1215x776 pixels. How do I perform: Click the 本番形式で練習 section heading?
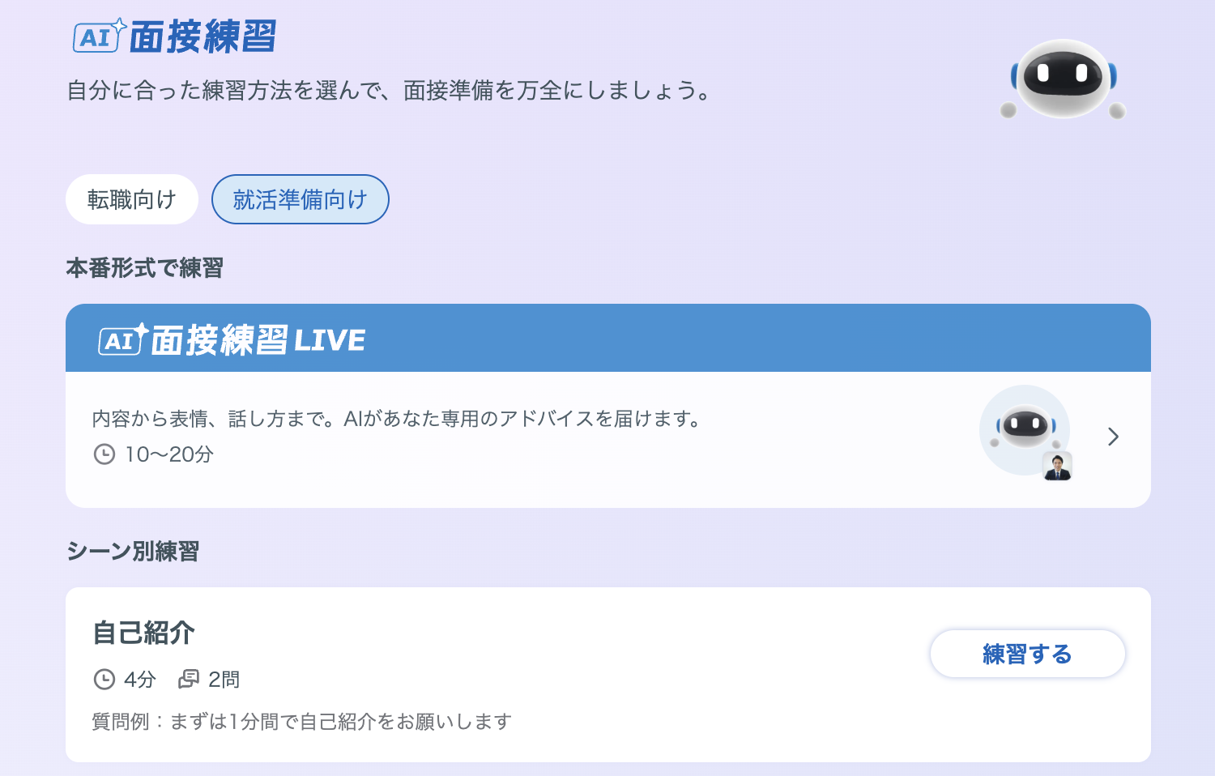pos(144,268)
